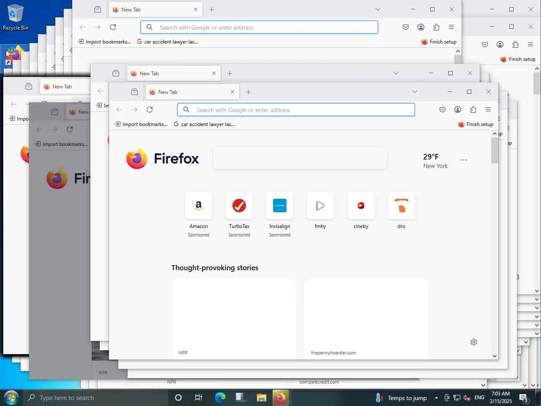Select New Tab tab in left white window
This screenshot has height=406, width=541.
(65, 86)
